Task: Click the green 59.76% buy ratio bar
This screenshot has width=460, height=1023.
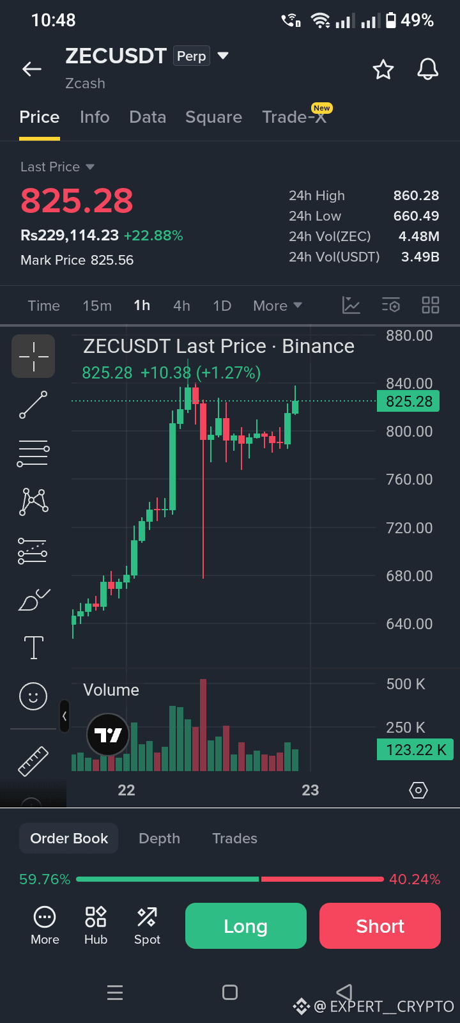Action: pyautogui.click(x=167, y=879)
